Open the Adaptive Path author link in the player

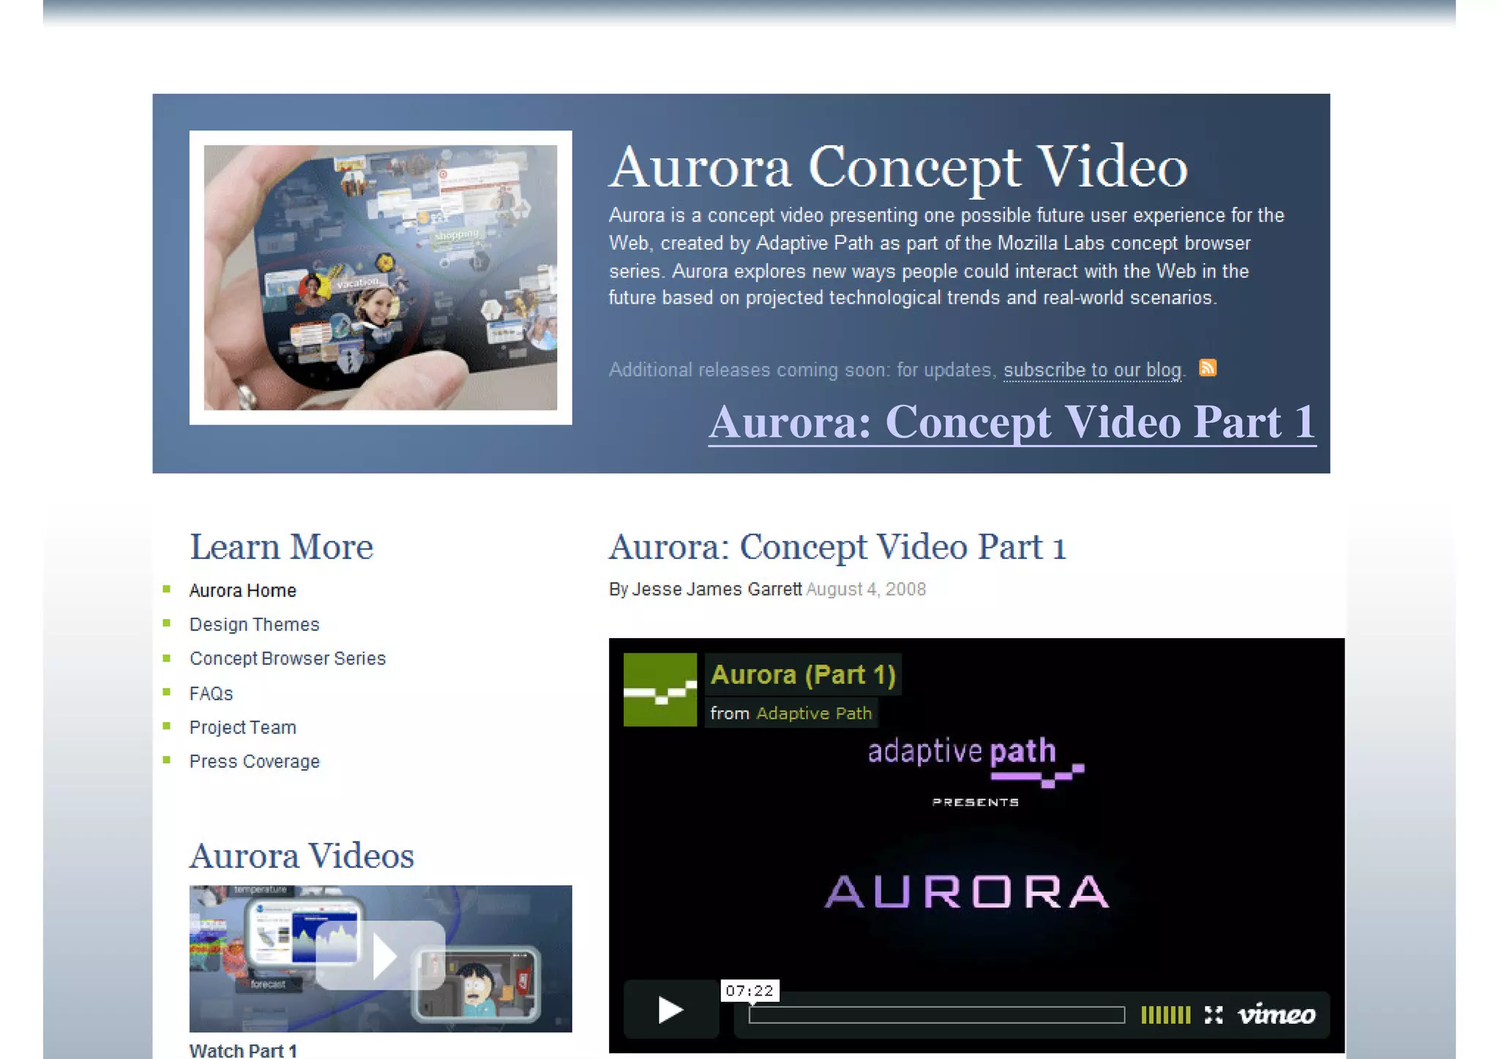click(813, 713)
